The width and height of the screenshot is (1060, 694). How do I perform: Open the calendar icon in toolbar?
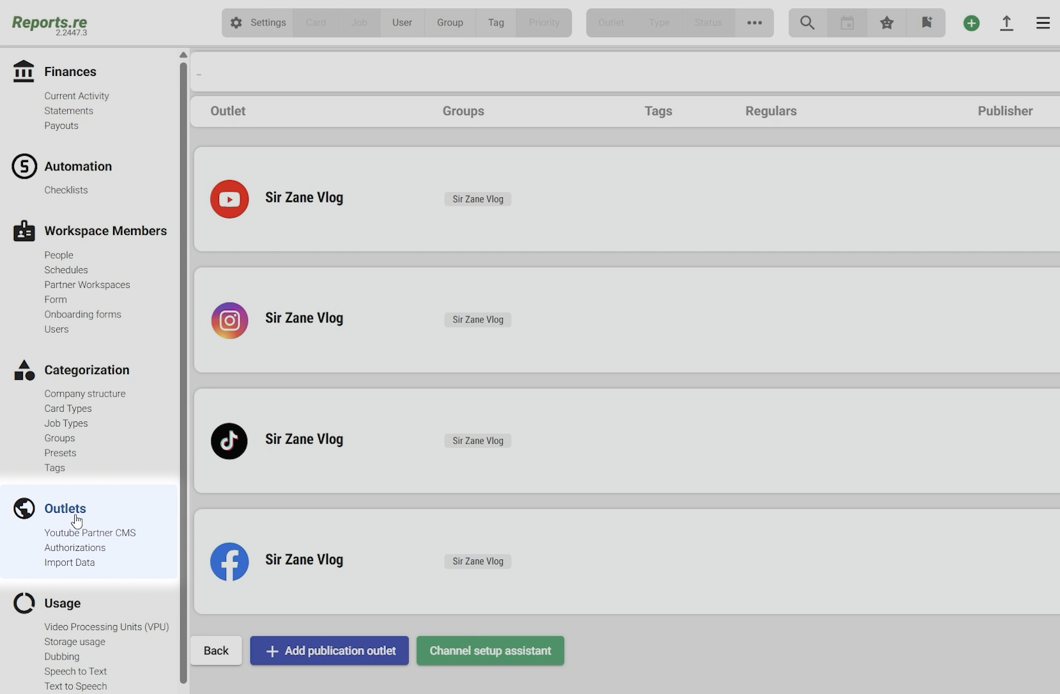point(847,23)
